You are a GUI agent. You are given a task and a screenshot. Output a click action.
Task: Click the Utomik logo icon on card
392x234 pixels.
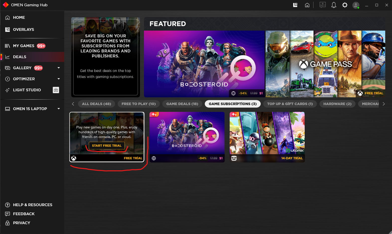[234, 158]
